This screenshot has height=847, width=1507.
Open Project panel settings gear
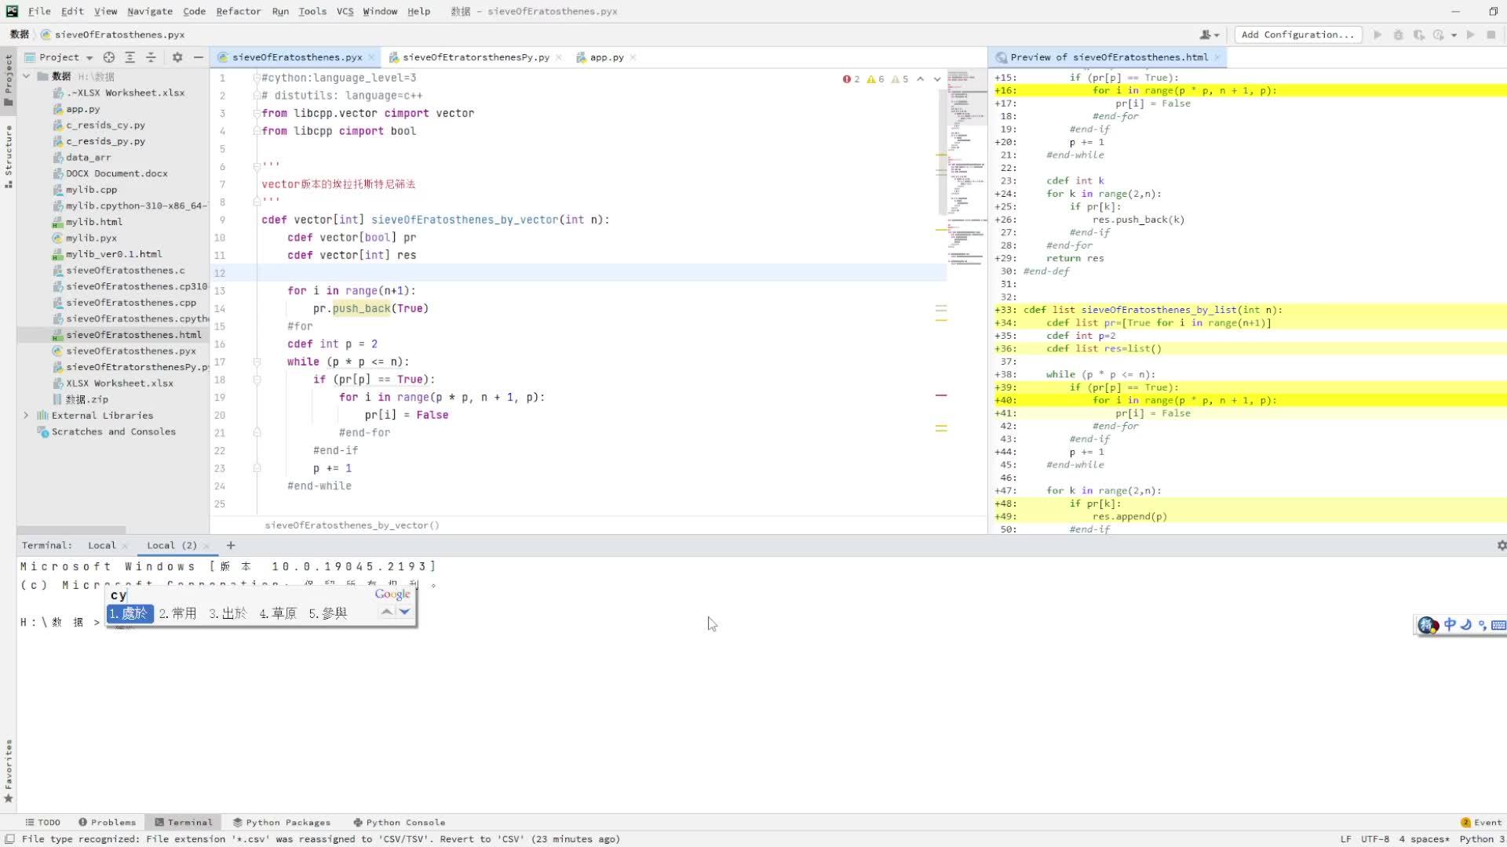[x=177, y=57]
